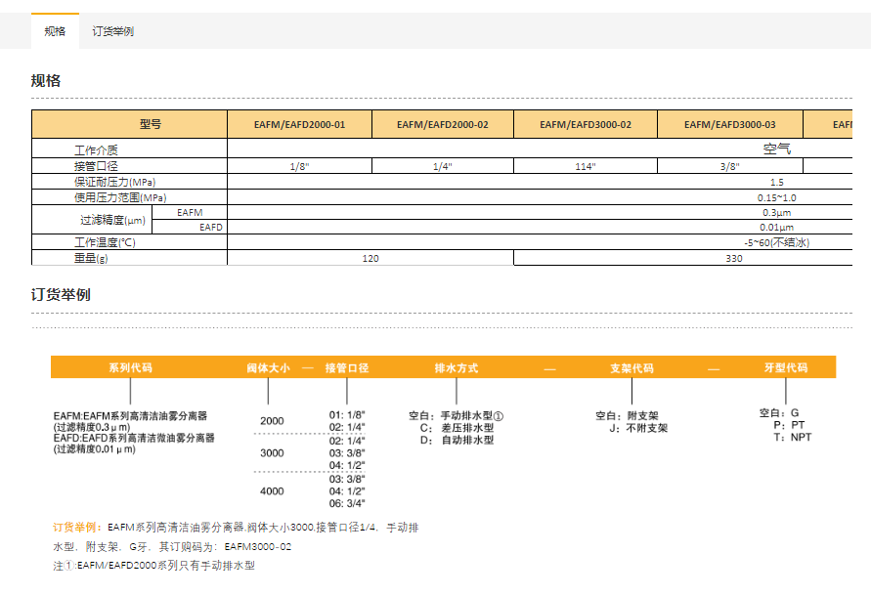
Task: Select the 重量(g) row label
Action: pos(91,258)
